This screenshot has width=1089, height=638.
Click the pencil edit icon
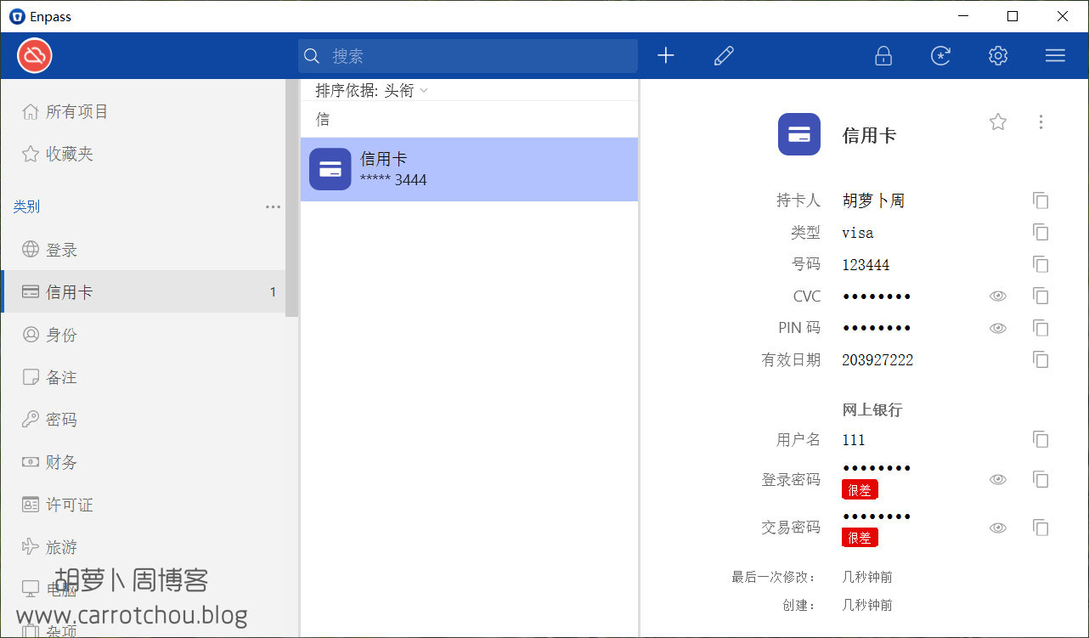pos(724,56)
